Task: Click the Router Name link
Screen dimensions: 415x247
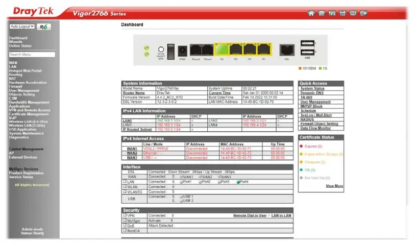Action: [x=134, y=93]
